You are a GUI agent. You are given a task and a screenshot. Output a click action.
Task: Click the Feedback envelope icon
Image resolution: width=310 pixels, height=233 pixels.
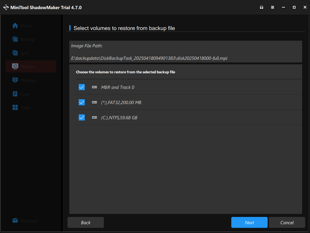[15, 221]
